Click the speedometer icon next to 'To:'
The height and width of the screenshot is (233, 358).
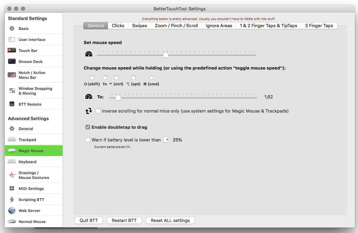pos(88,97)
